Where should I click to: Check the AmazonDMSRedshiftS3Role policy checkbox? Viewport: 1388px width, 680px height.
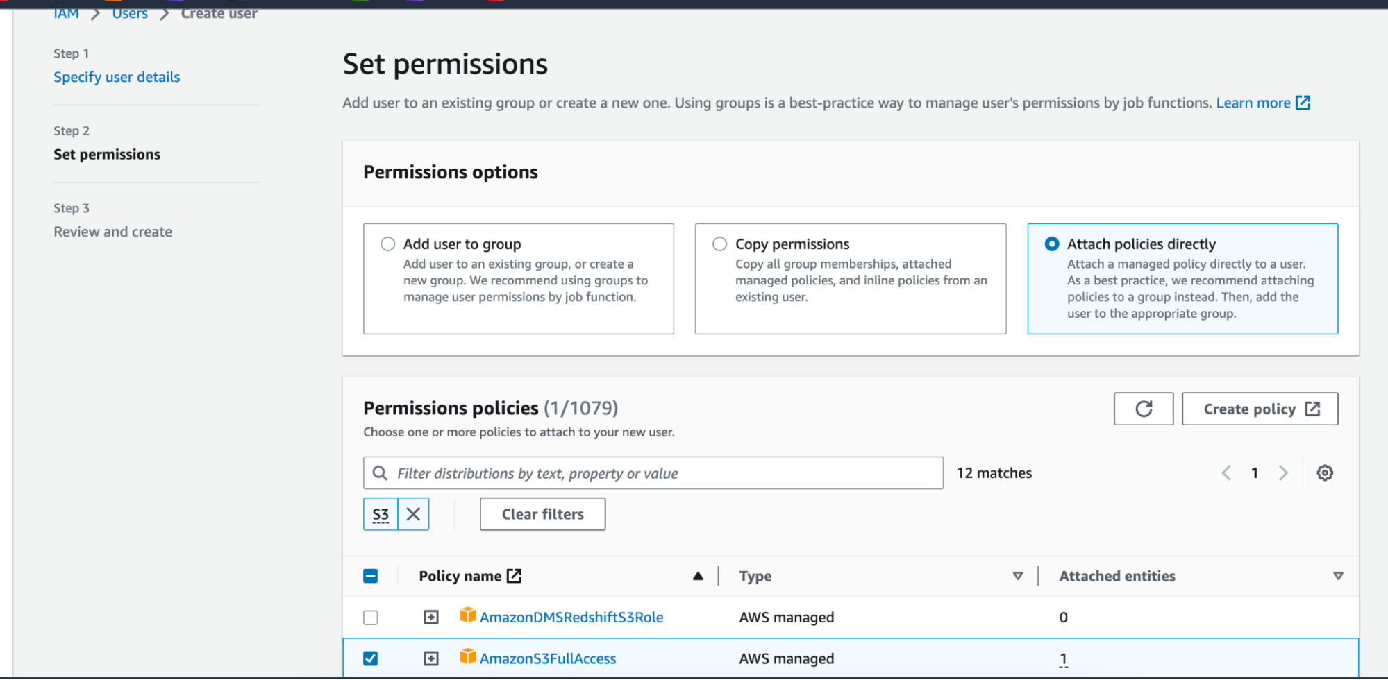(x=371, y=618)
